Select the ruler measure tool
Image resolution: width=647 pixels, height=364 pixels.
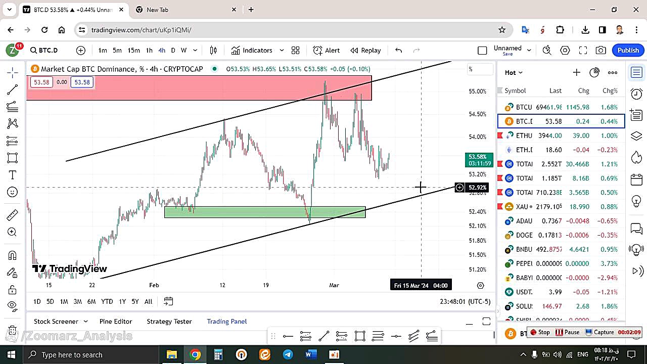click(13, 215)
